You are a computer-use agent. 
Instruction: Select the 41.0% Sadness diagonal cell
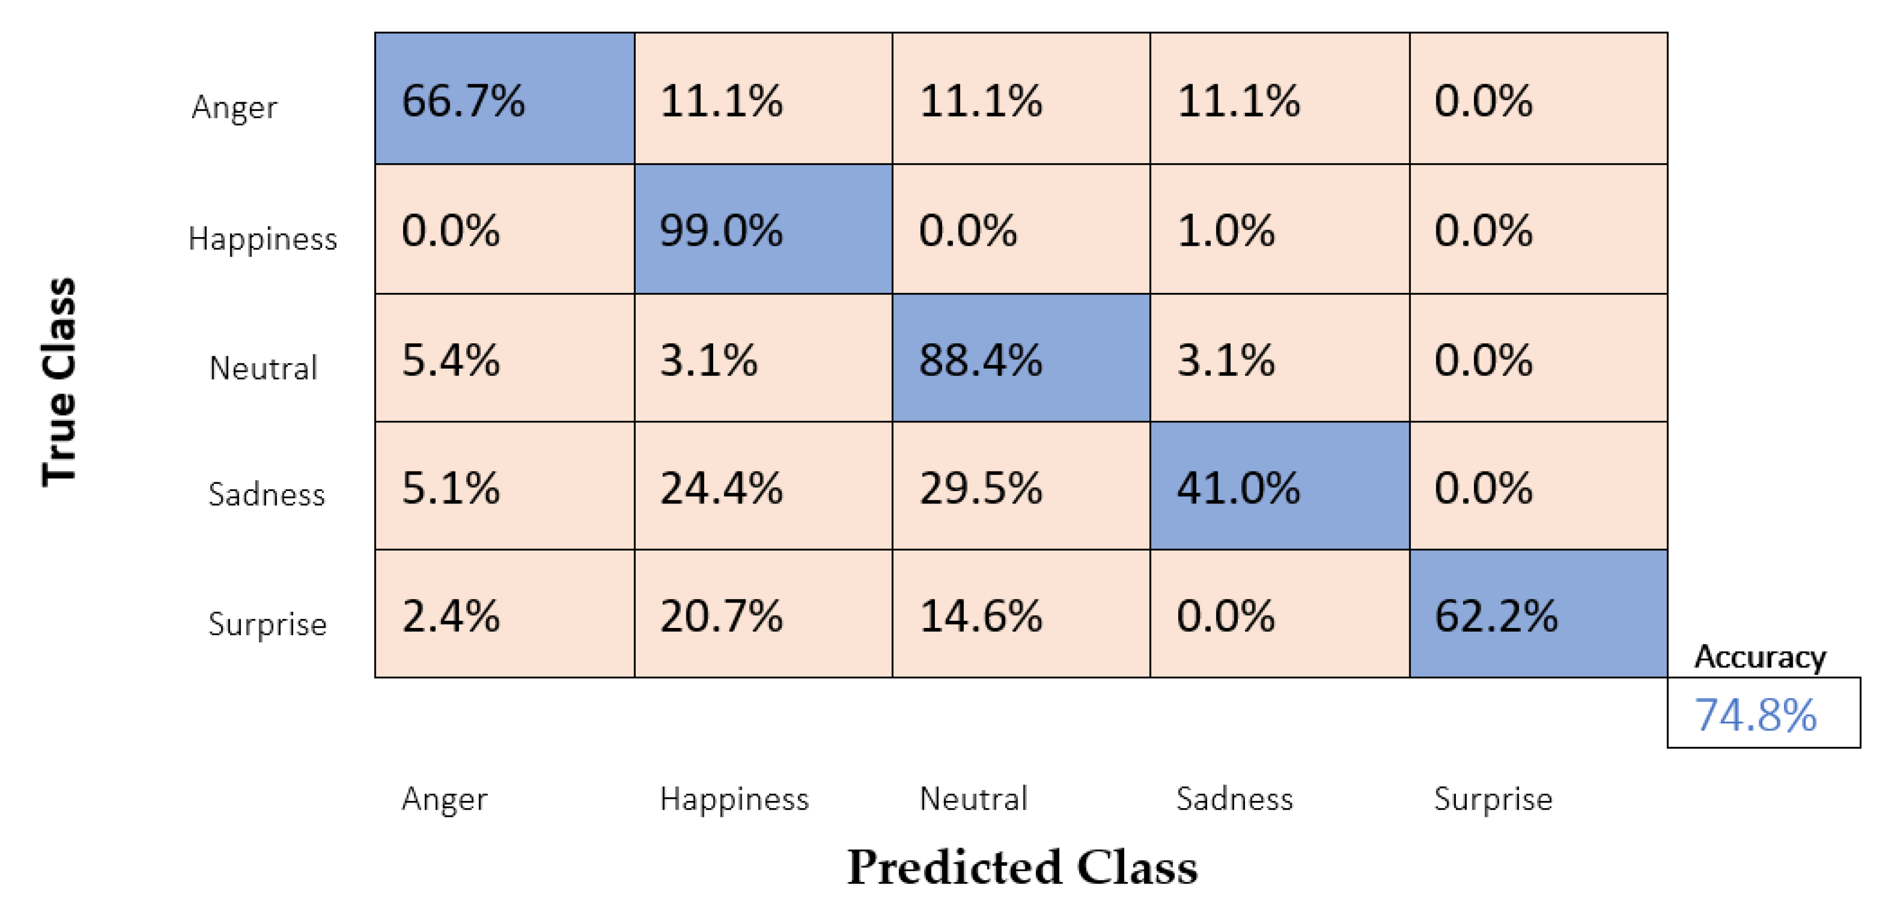pyautogui.click(x=1279, y=485)
